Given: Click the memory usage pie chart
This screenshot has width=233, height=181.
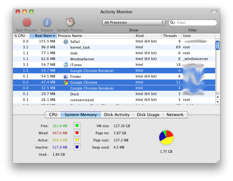Looking at the screenshot, I should tap(166, 137).
